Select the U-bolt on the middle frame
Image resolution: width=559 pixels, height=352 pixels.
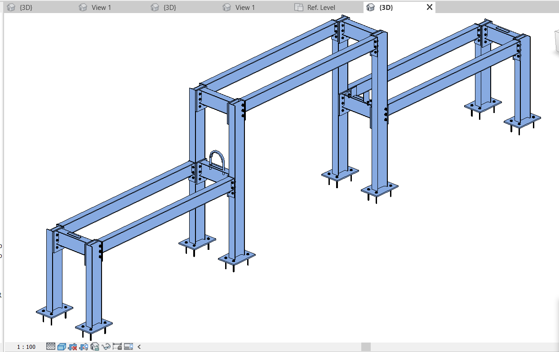tap(217, 160)
